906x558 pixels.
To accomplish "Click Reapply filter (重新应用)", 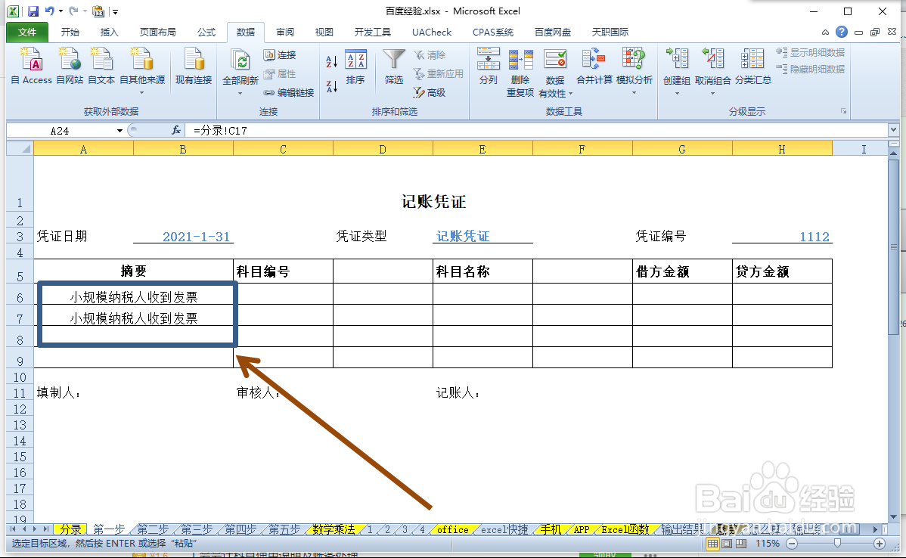I will 438,74.
